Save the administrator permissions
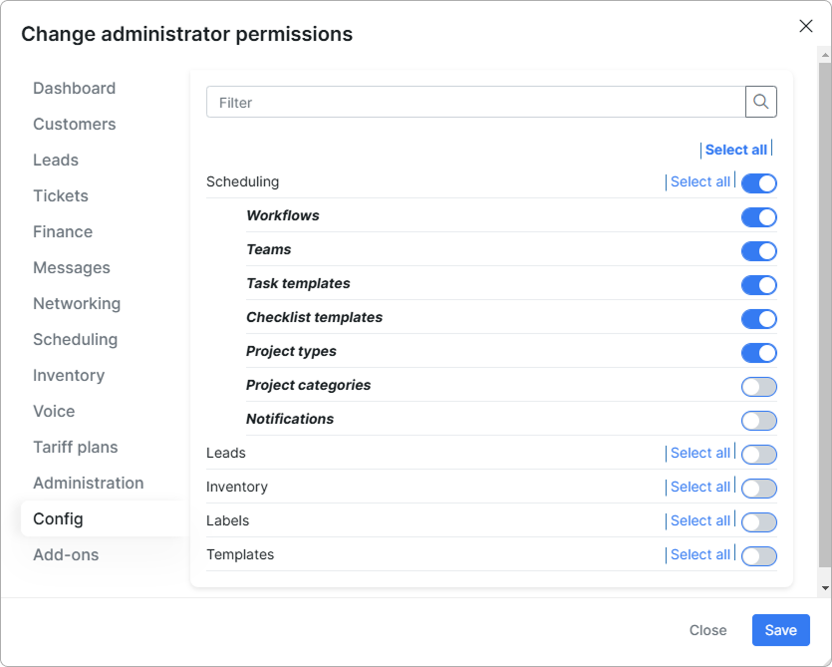Viewport: 832px width, 667px height. click(x=780, y=630)
